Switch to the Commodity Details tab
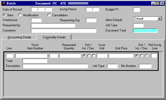 click(54, 37)
